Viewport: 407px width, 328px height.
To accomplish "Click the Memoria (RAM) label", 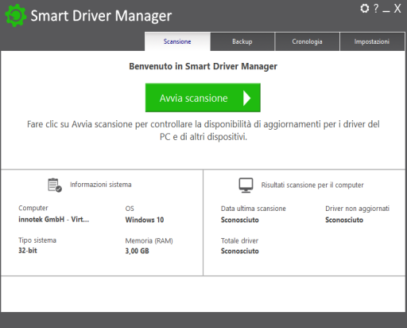I will tap(149, 240).
